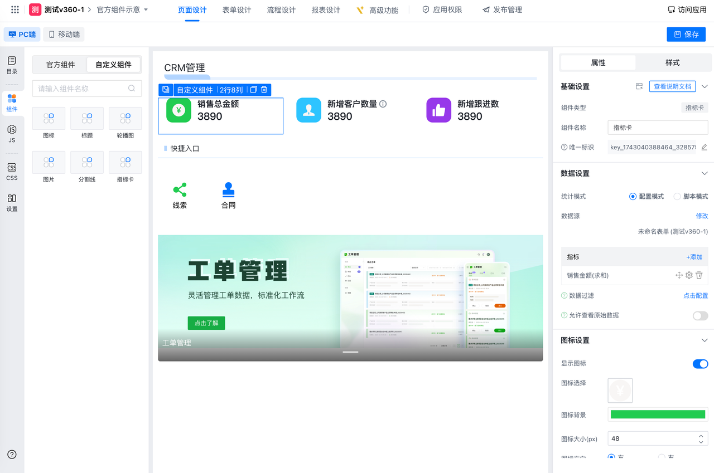The image size is (714, 473).
Task: Open the help question mark icon
Action: [12, 455]
